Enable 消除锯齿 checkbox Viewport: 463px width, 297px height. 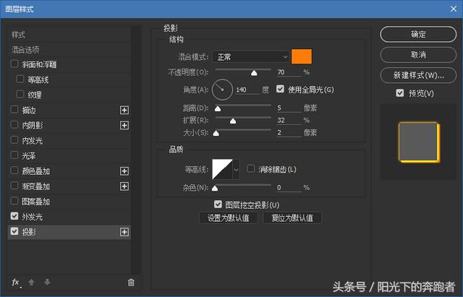click(251, 168)
